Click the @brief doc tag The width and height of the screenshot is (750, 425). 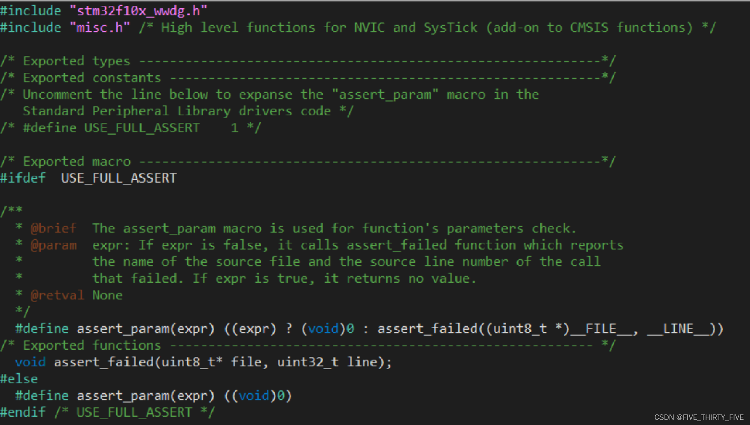click(x=54, y=228)
